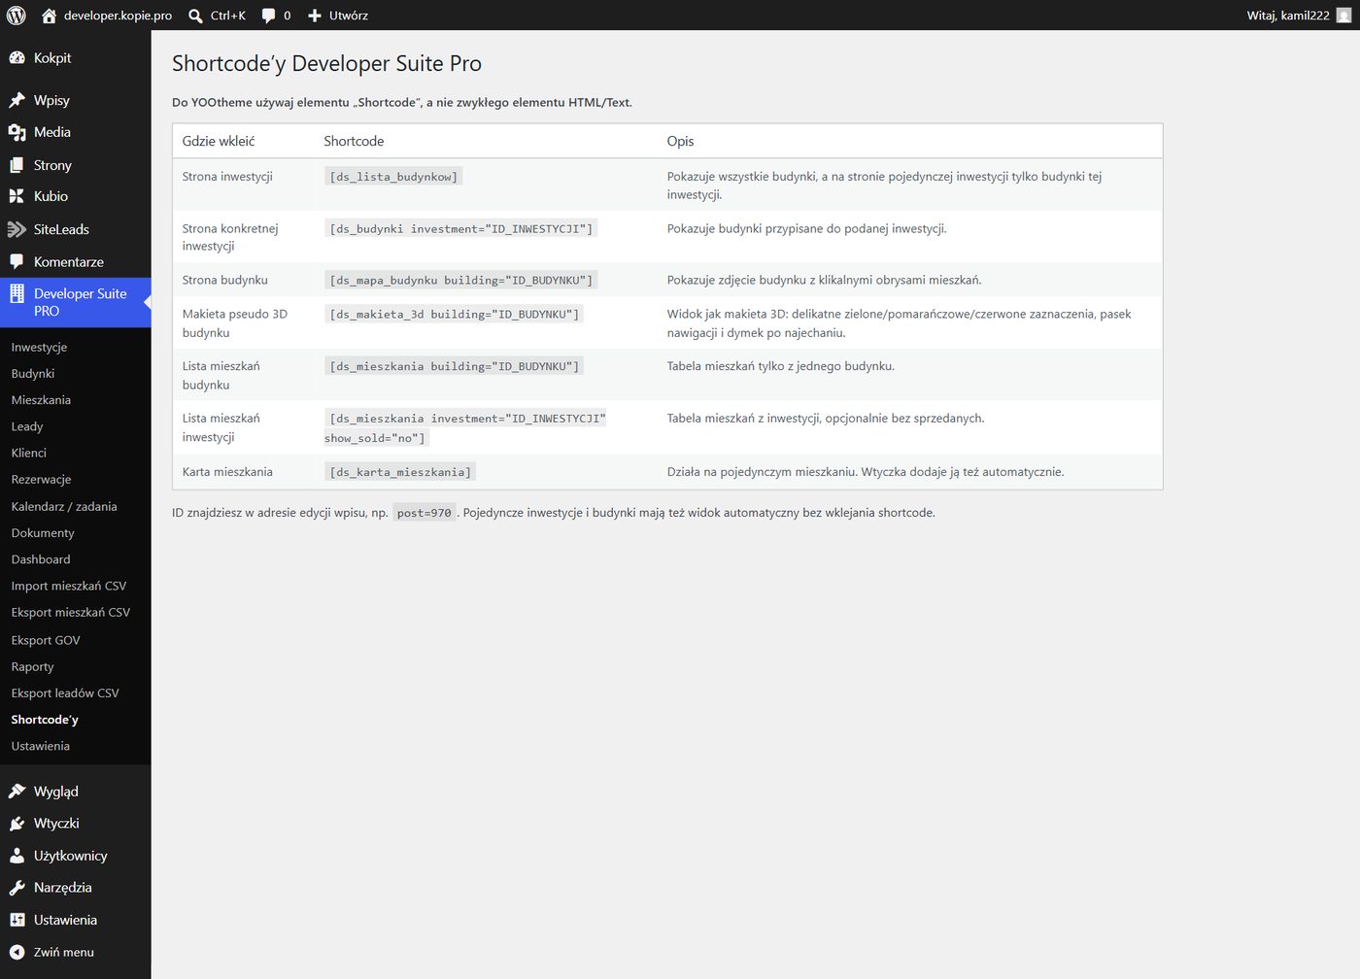Collapse sidebar with Zwiń menu

[52, 952]
